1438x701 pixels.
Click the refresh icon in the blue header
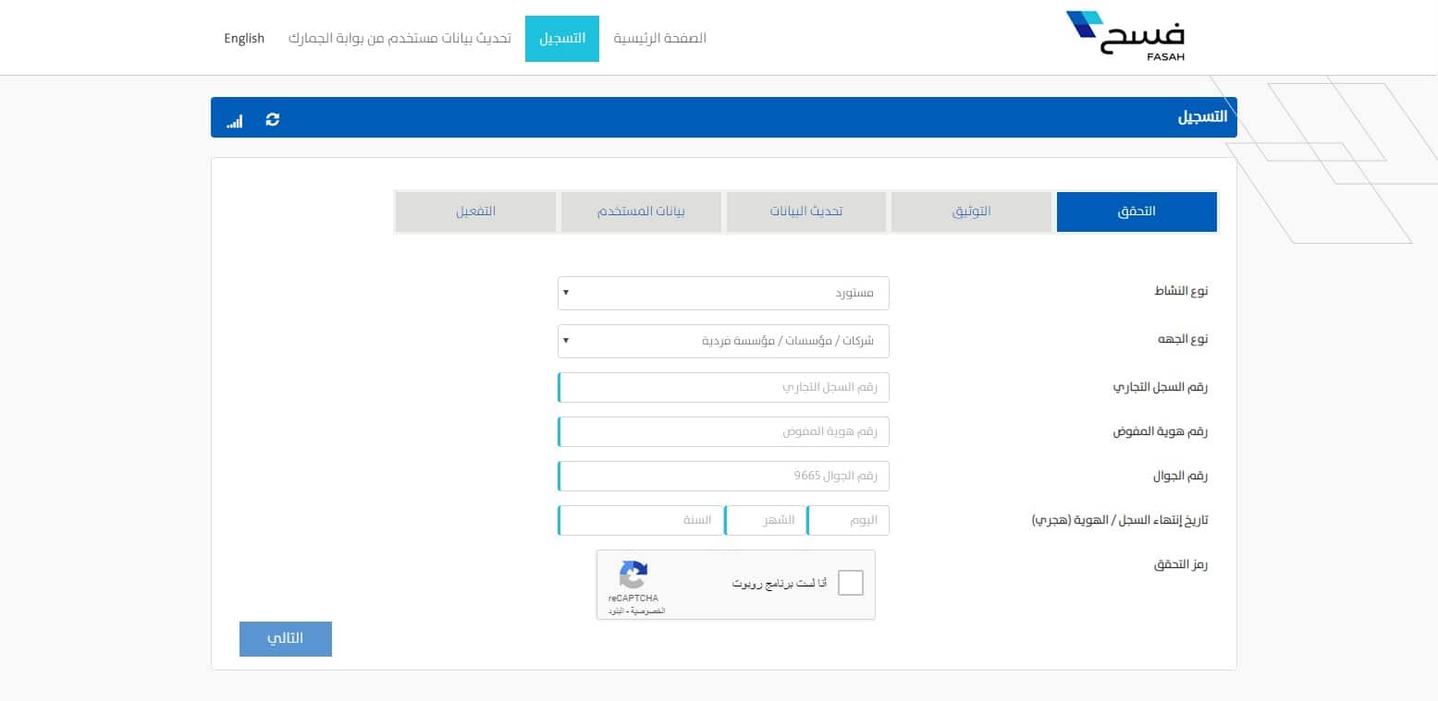tap(272, 119)
